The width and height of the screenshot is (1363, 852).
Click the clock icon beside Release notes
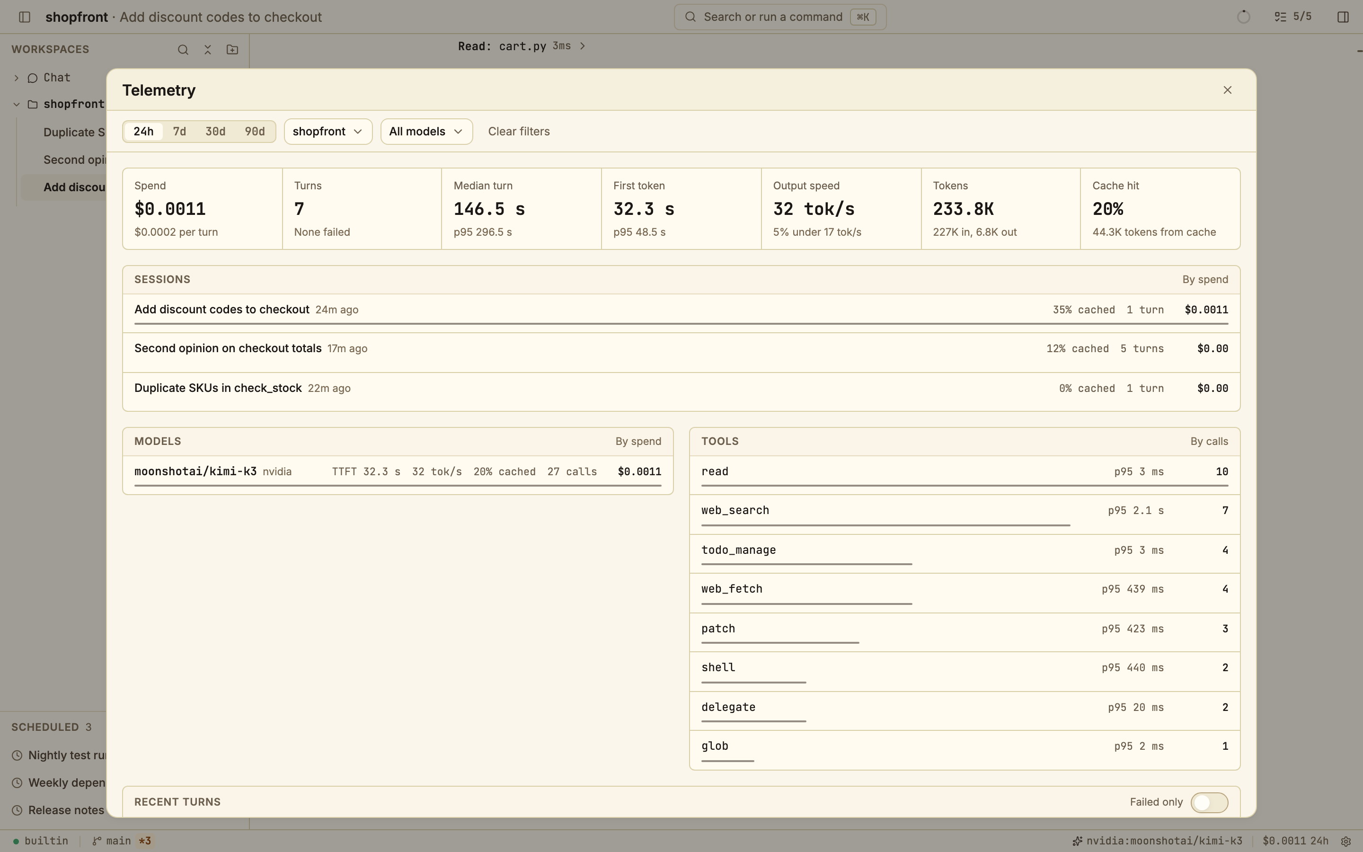18,810
